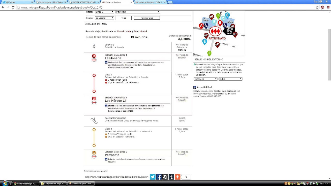The height and width of the screenshot is (186, 331).
Task: Open Ver Ficha de Estación for La Moneda
Action: (182, 56)
